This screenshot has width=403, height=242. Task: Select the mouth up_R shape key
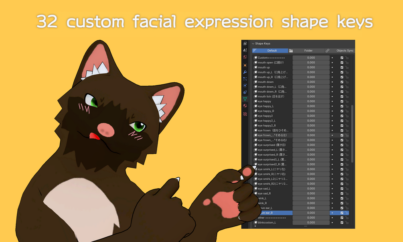(x=272, y=77)
